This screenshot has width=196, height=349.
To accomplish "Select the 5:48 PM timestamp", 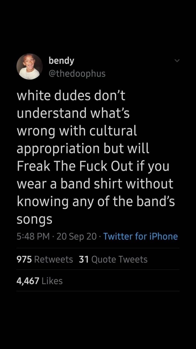I will pos(33,237).
